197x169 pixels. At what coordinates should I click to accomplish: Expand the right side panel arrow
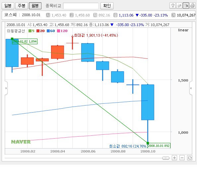pyautogui.click(x=191, y=88)
